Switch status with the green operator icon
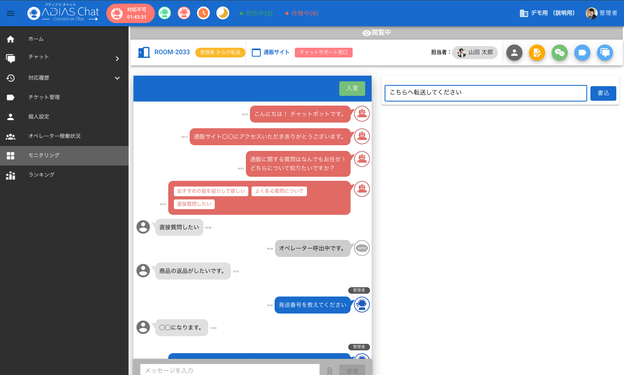 click(x=165, y=13)
